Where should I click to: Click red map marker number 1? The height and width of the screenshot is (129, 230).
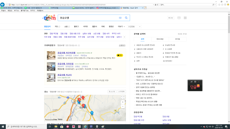tap(83, 98)
